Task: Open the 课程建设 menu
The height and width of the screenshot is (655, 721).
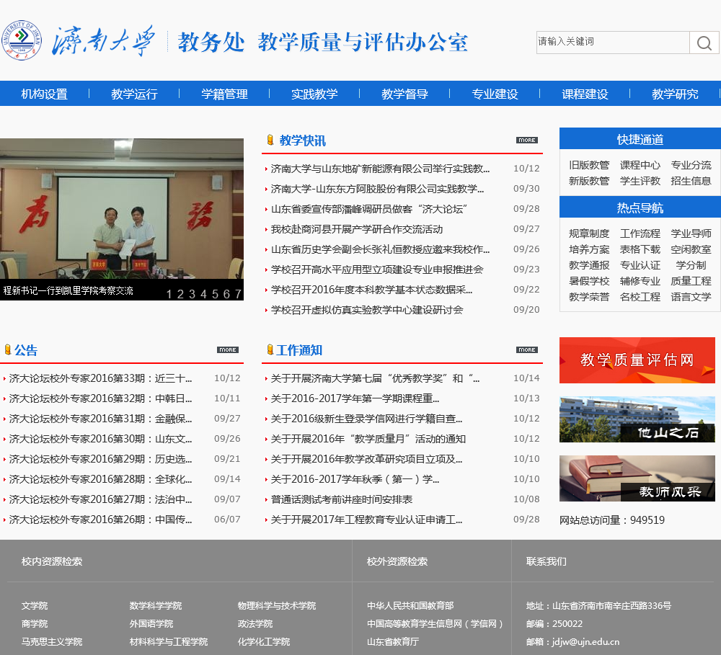Action: pyautogui.click(x=585, y=94)
